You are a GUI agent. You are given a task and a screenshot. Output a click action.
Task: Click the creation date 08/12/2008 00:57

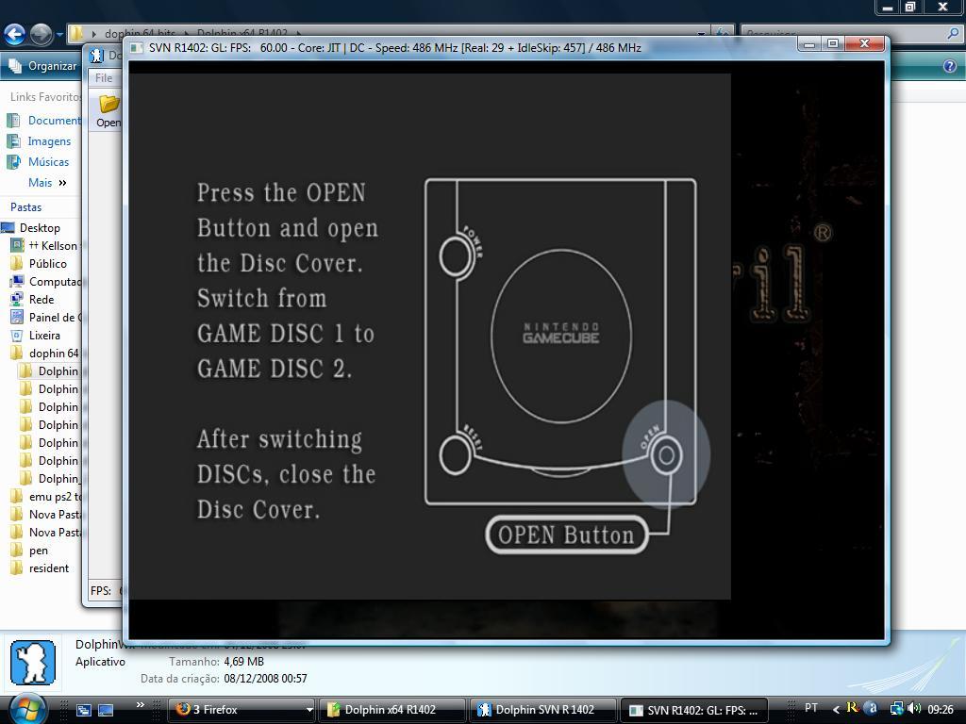(265, 679)
